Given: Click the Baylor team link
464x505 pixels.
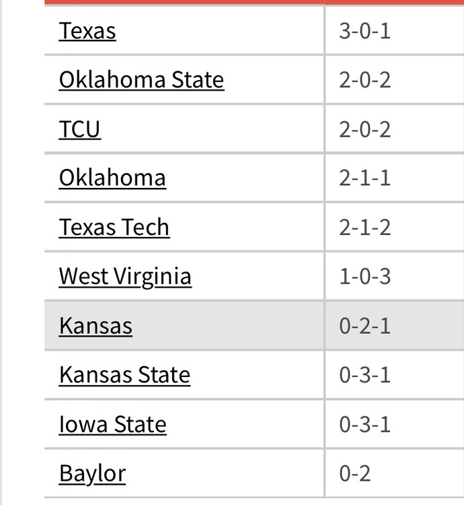Looking at the screenshot, I should tap(92, 474).
